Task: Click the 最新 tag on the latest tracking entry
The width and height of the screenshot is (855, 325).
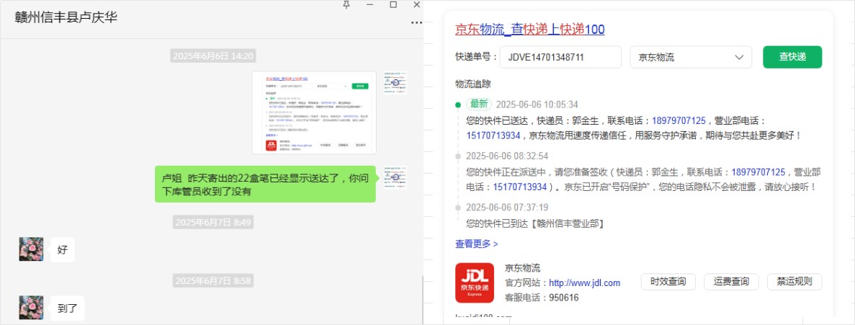Action: point(479,104)
